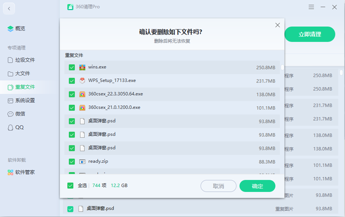Click the 360清理Pro app logo icon
The image size is (345, 217).
70,7
